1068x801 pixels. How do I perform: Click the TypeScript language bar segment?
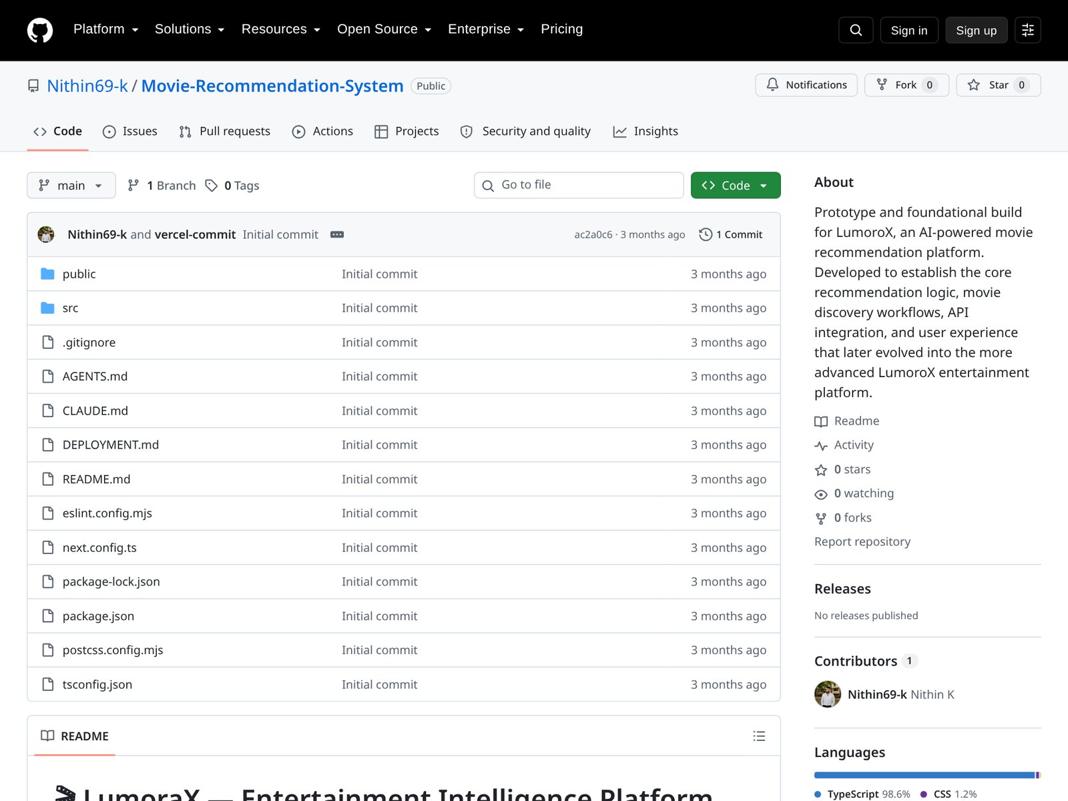tap(924, 775)
